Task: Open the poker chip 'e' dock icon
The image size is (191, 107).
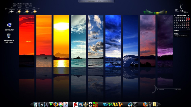Action: tap(86, 104)
